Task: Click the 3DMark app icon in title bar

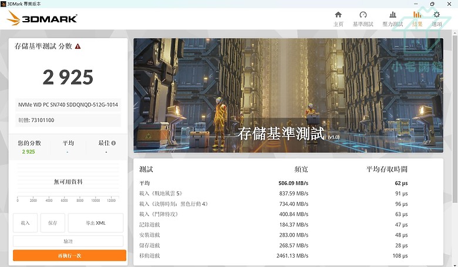Action: [3, 4]
